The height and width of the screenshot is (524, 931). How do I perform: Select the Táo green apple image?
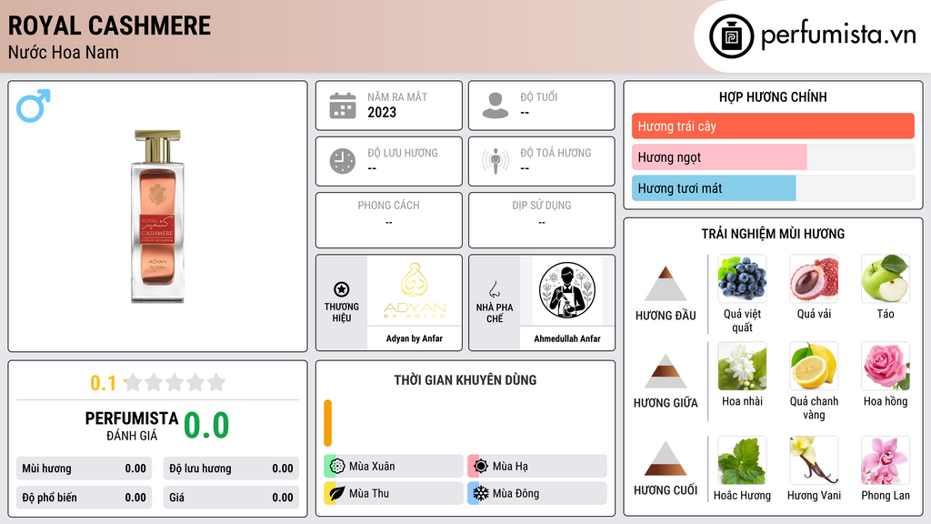pos(886,278)
